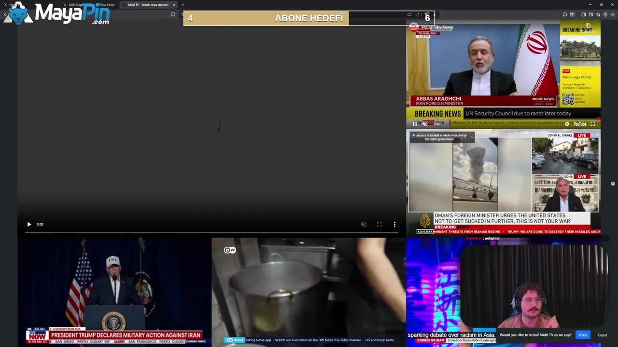618x347 pixels.
Task: Switch to the Multi TV browser tab
Action: (148, 5)
